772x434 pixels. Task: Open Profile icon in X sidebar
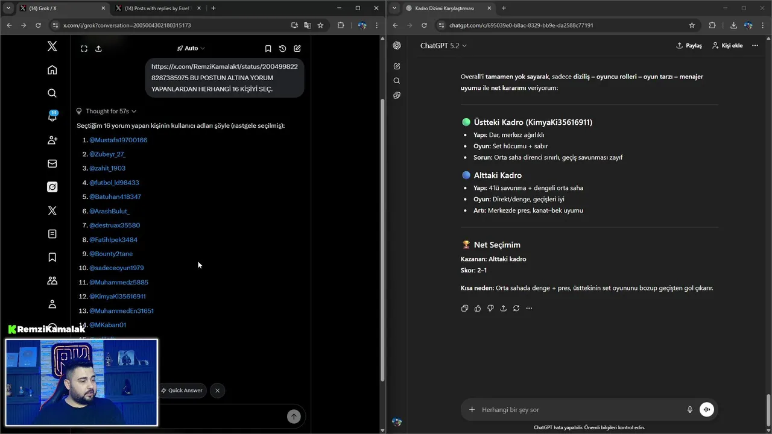pyautogui.click(x=52, y=304)
